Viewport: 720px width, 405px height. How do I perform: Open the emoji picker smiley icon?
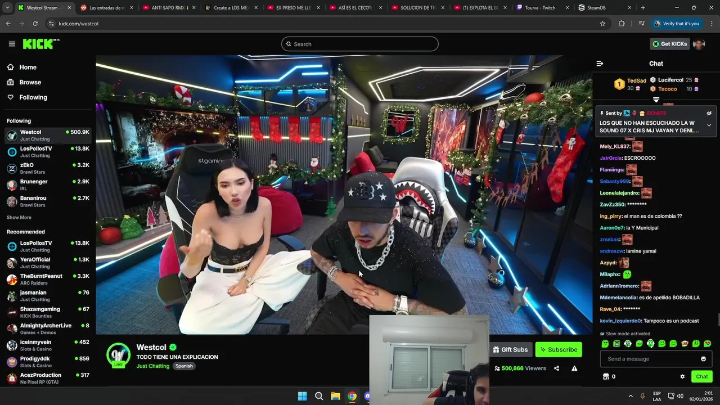tap(703, 359)
